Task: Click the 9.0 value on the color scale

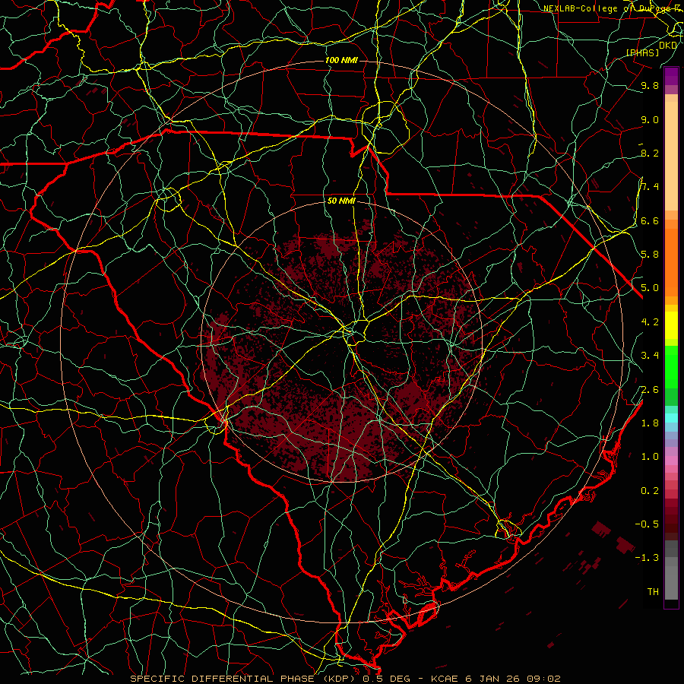Action: point(650,119)
